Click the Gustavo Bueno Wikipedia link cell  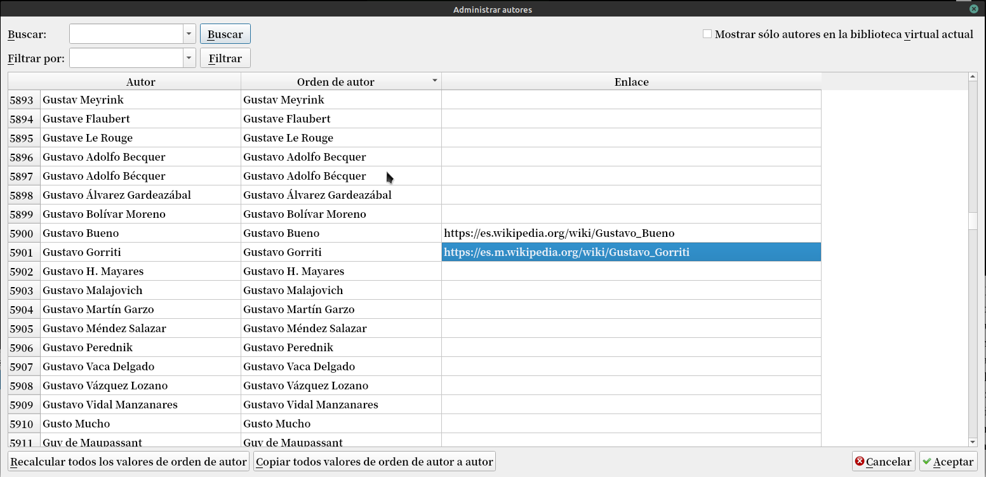[x=631, y=233]
